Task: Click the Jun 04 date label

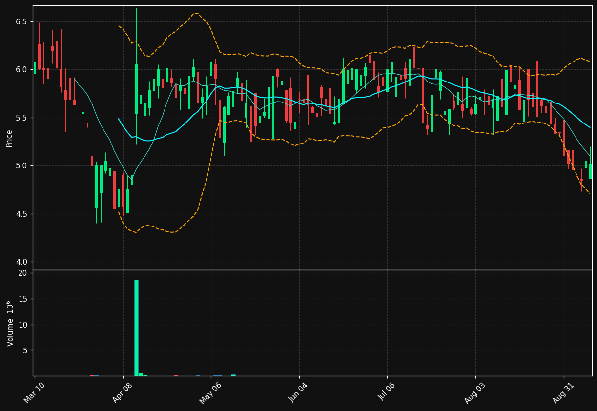Action: (x=299, y=393)
